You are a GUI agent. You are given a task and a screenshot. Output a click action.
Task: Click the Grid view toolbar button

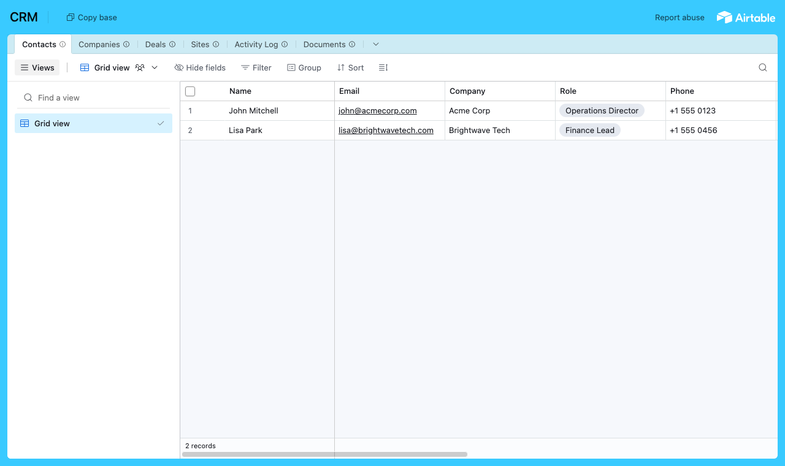(119, 67)
